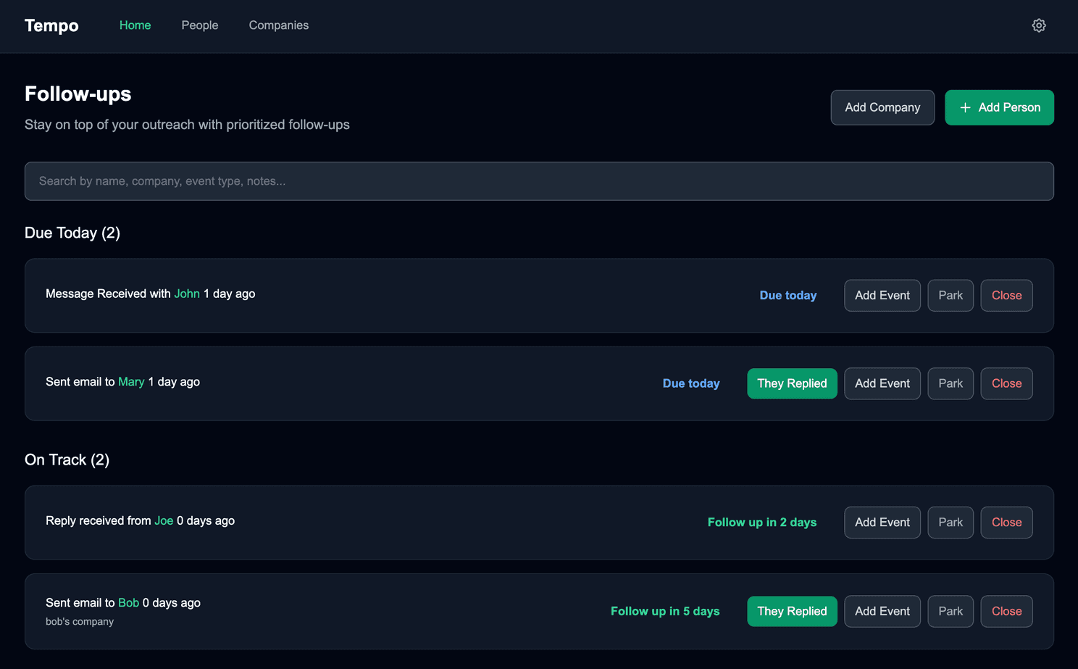This screenshot has height=669, width=1078.
Task: Close the Bob follow-up item
Action: tap(1006, 611)
